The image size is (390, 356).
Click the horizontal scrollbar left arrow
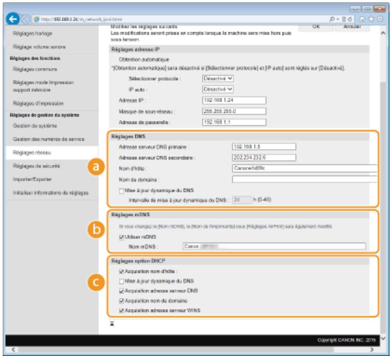coord(13,350)
